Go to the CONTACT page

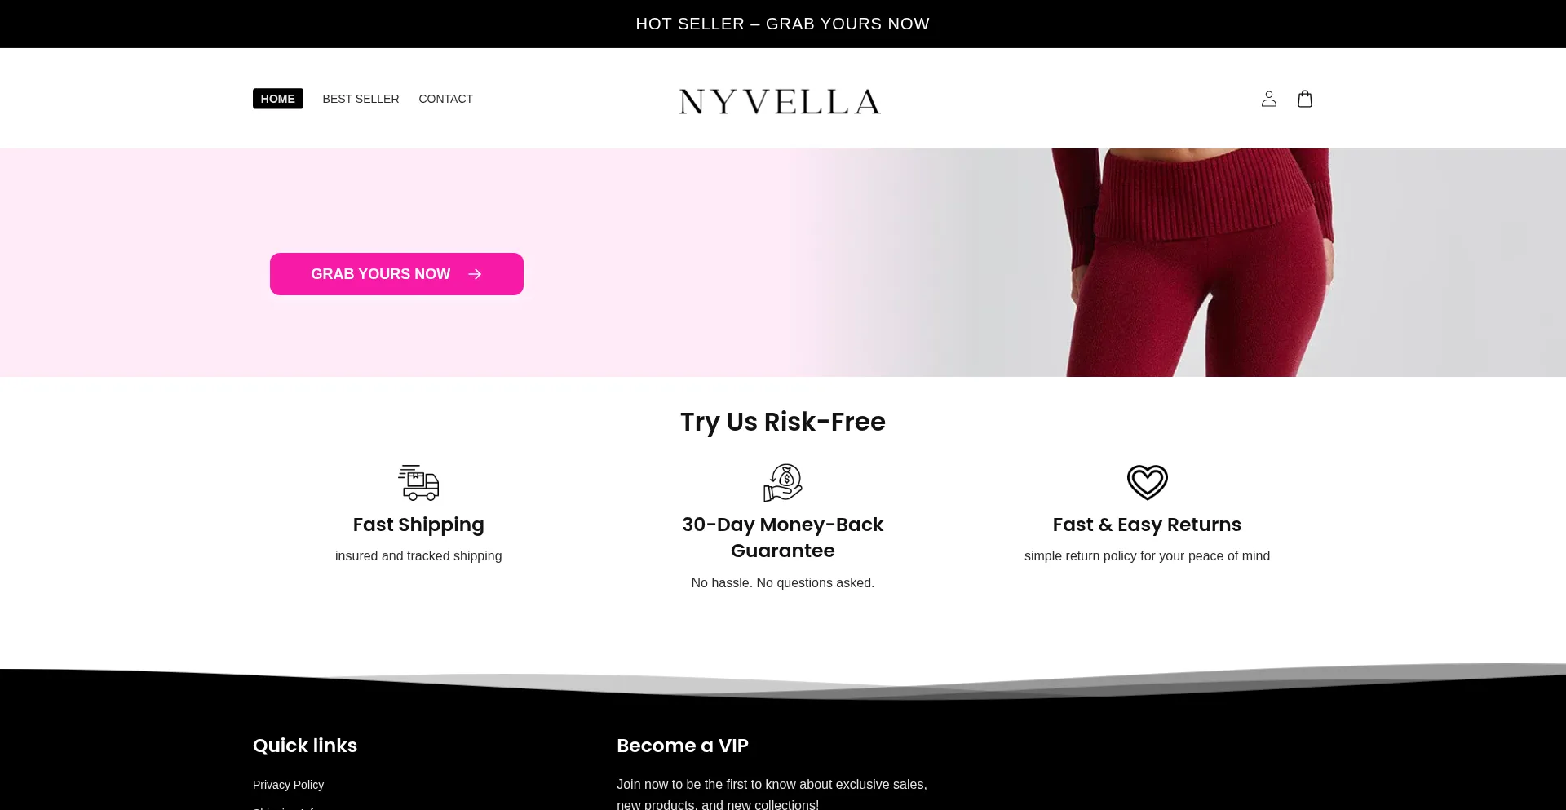pos(445,99)
